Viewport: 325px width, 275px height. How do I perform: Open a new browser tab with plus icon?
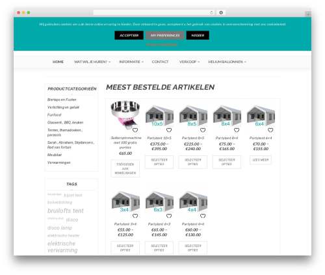click(308, 14)
